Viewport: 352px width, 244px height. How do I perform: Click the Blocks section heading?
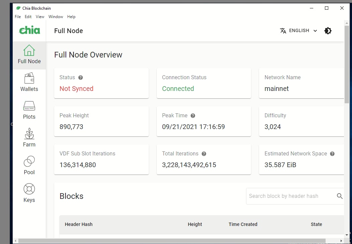click(x=72, y=196)
